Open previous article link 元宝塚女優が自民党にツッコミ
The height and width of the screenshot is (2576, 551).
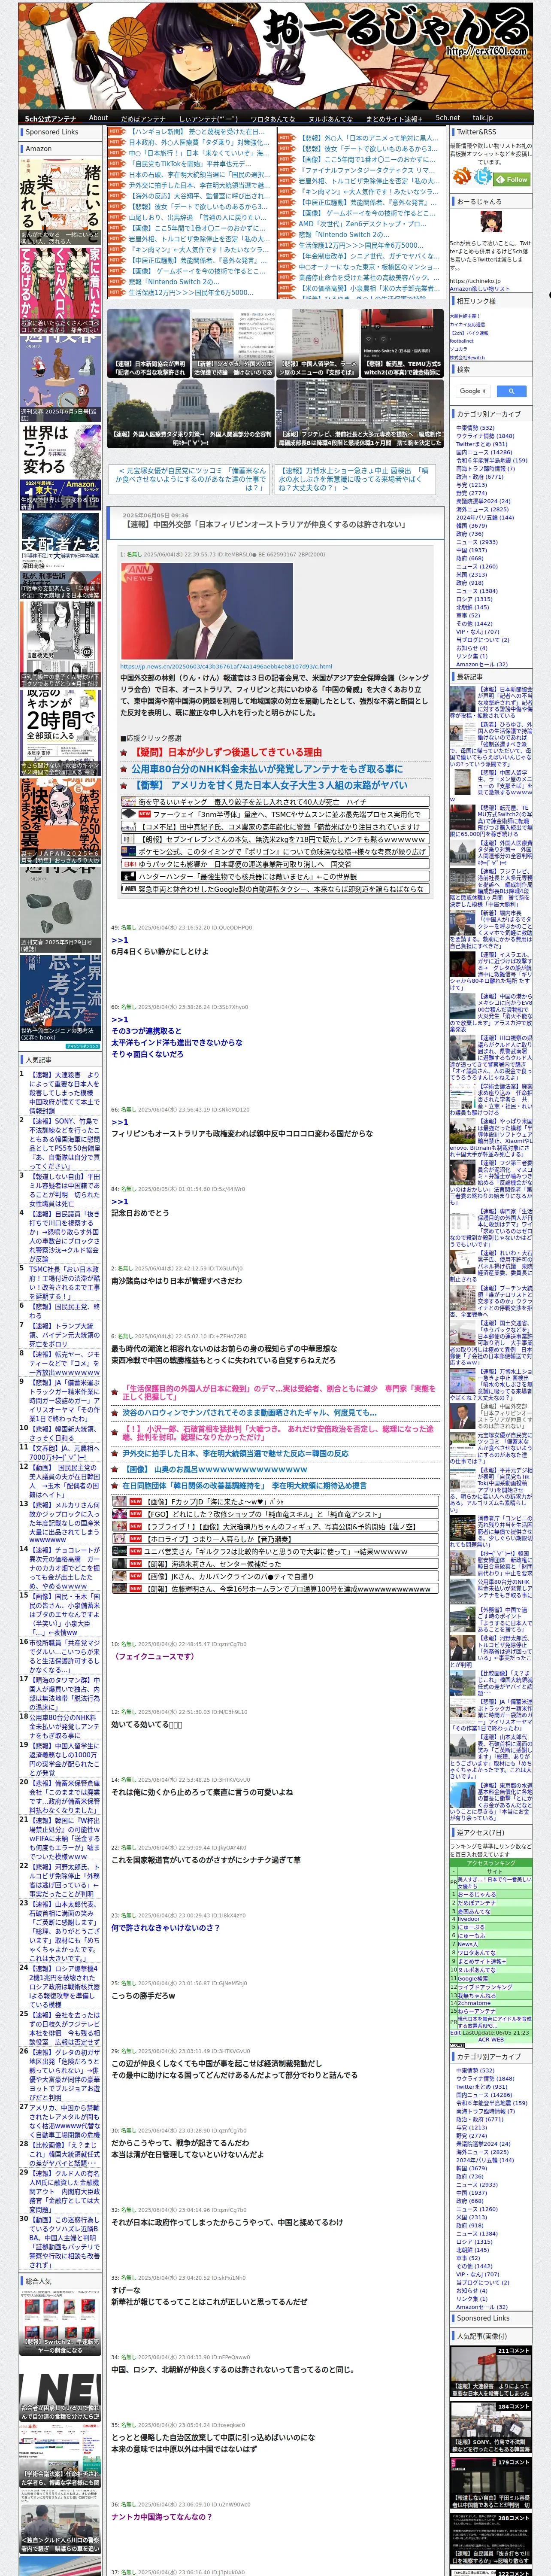[190, 479]
